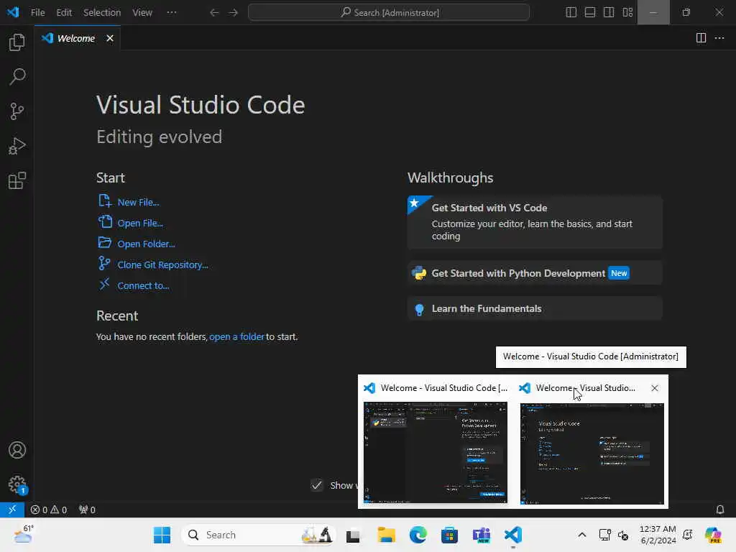Image resolution: width=736 pixels, height=552 pixels.
Task: Open the View menu
Action: (142, 13)
